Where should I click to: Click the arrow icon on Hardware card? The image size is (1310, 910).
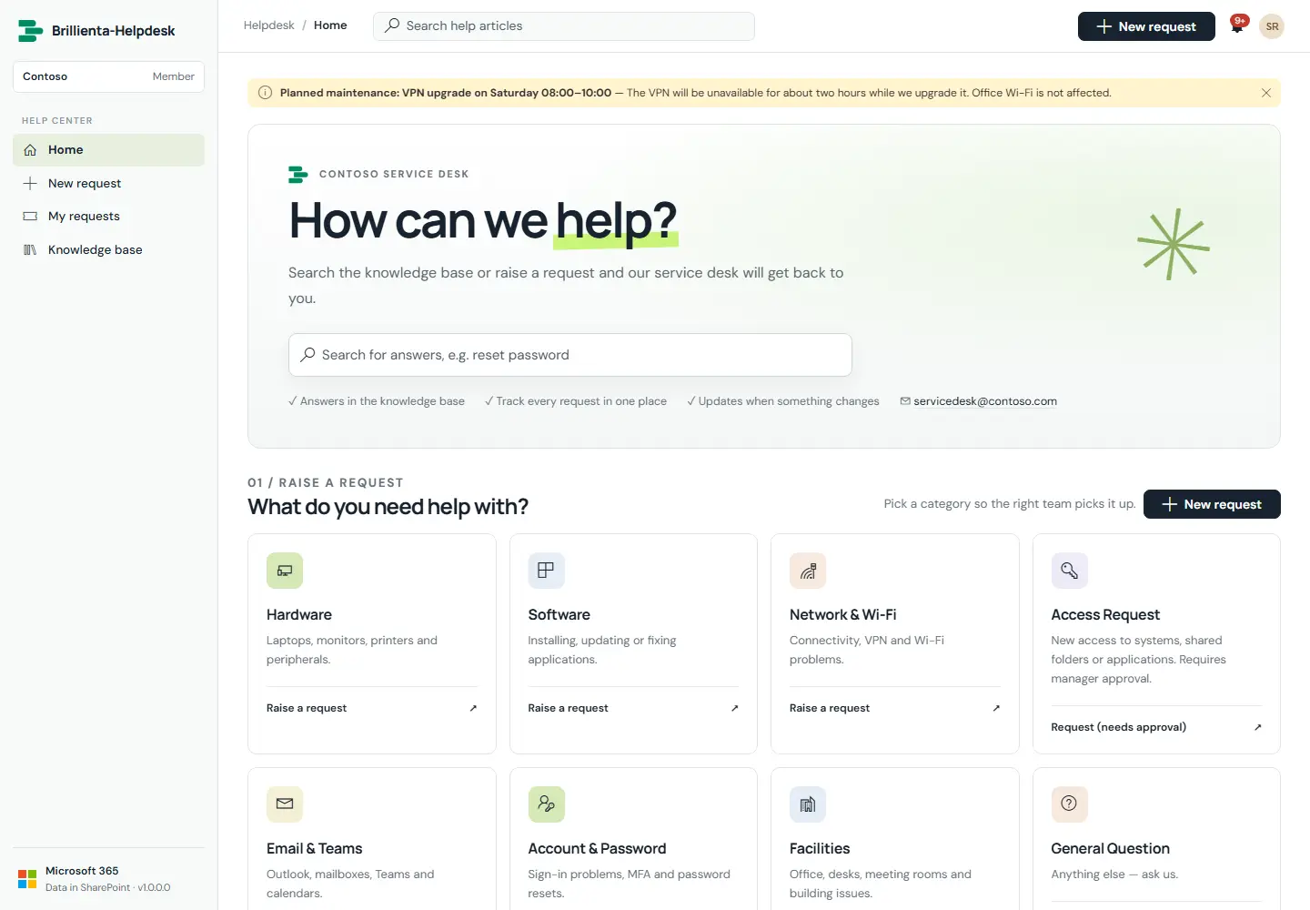coord(473,708)
